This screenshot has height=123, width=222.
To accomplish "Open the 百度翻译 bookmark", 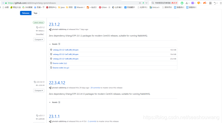I will click(130, 7).
